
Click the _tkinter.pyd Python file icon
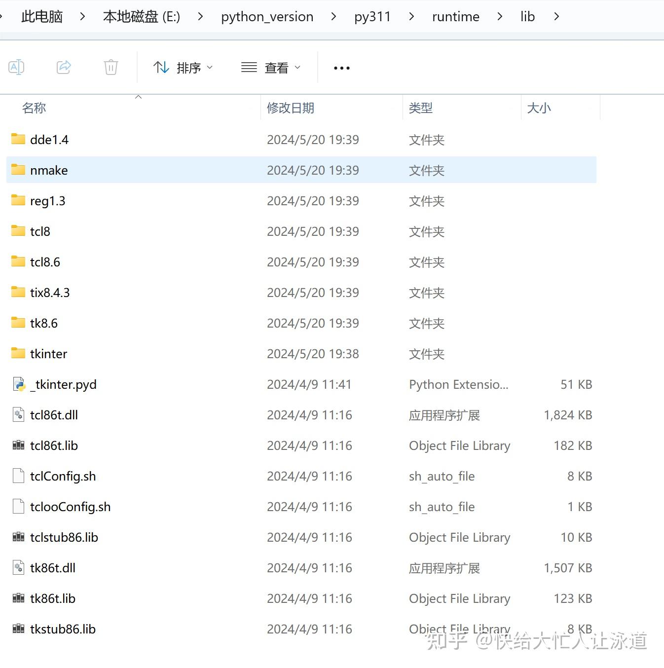pos(19,384)
